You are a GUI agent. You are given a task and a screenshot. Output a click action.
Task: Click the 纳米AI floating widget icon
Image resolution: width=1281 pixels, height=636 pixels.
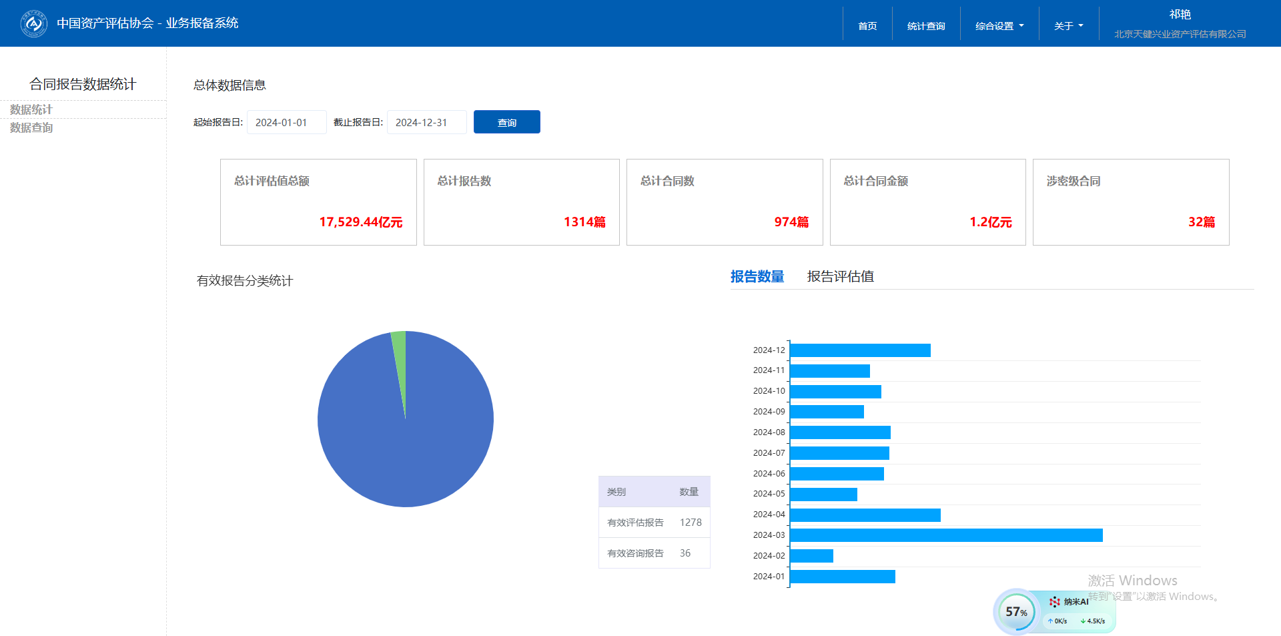(x=1054, y=602)
